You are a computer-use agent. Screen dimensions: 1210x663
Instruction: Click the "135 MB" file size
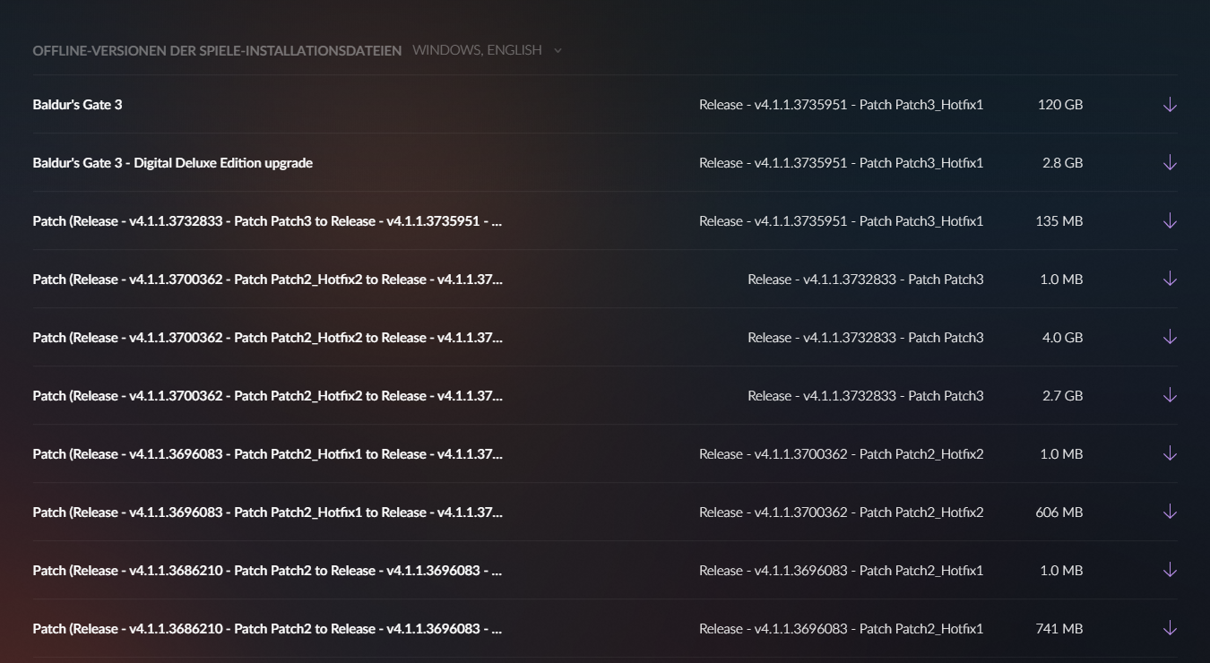point(1059,221)
